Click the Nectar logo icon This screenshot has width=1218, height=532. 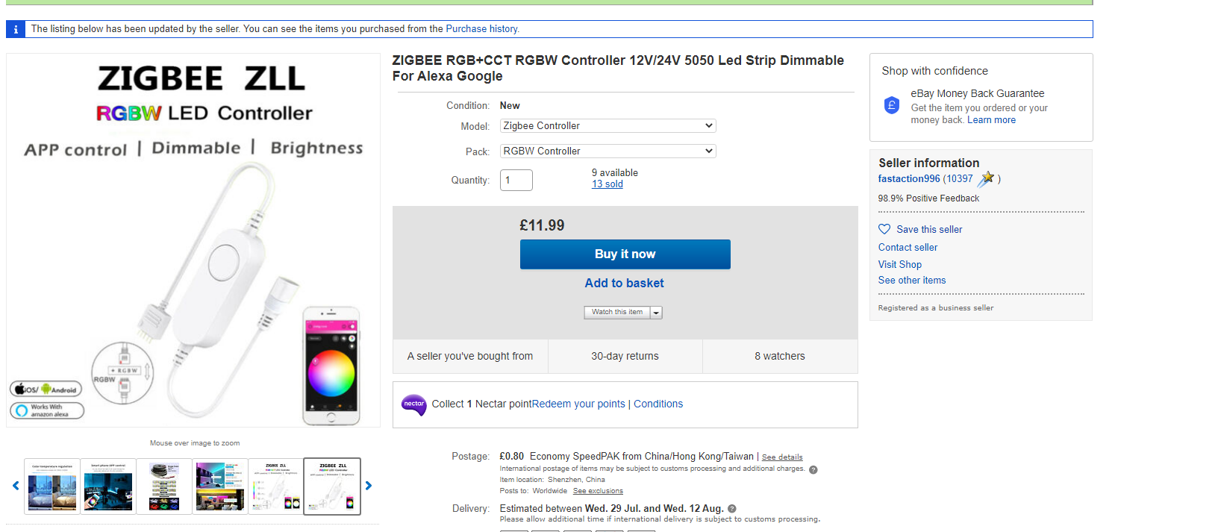tap(413, 404)
